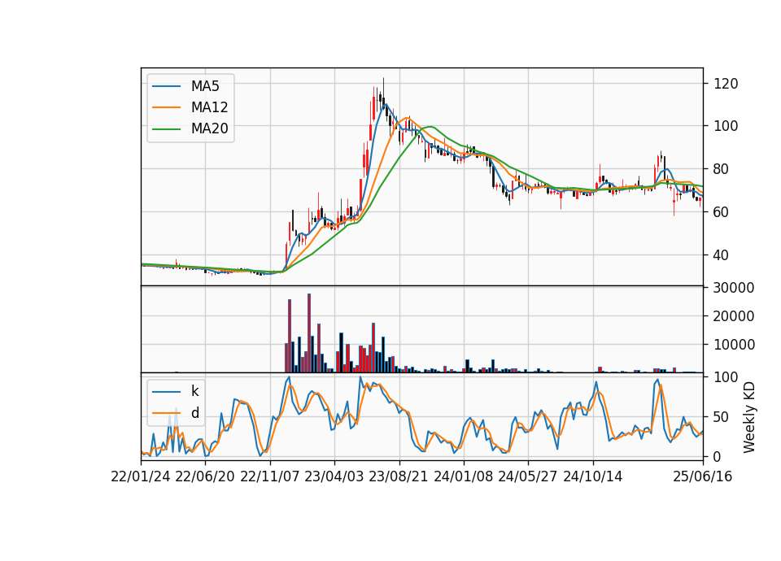Viewport: 781px width, 561px height.
Task: Click the 22/06/20 date axis label
Action: (x=205, y=477)
